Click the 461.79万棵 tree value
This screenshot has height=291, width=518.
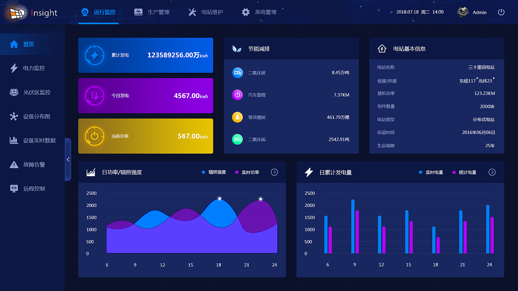338,117
